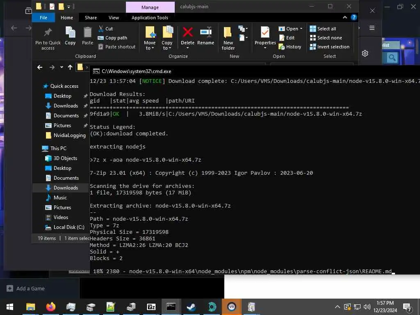Switch to the Share ribbon tab
The image size is (420, 315).
tap(91, 17)
